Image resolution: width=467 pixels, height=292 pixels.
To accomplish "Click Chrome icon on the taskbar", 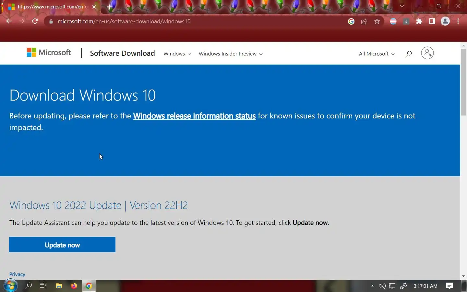I will tap(89, 286).
